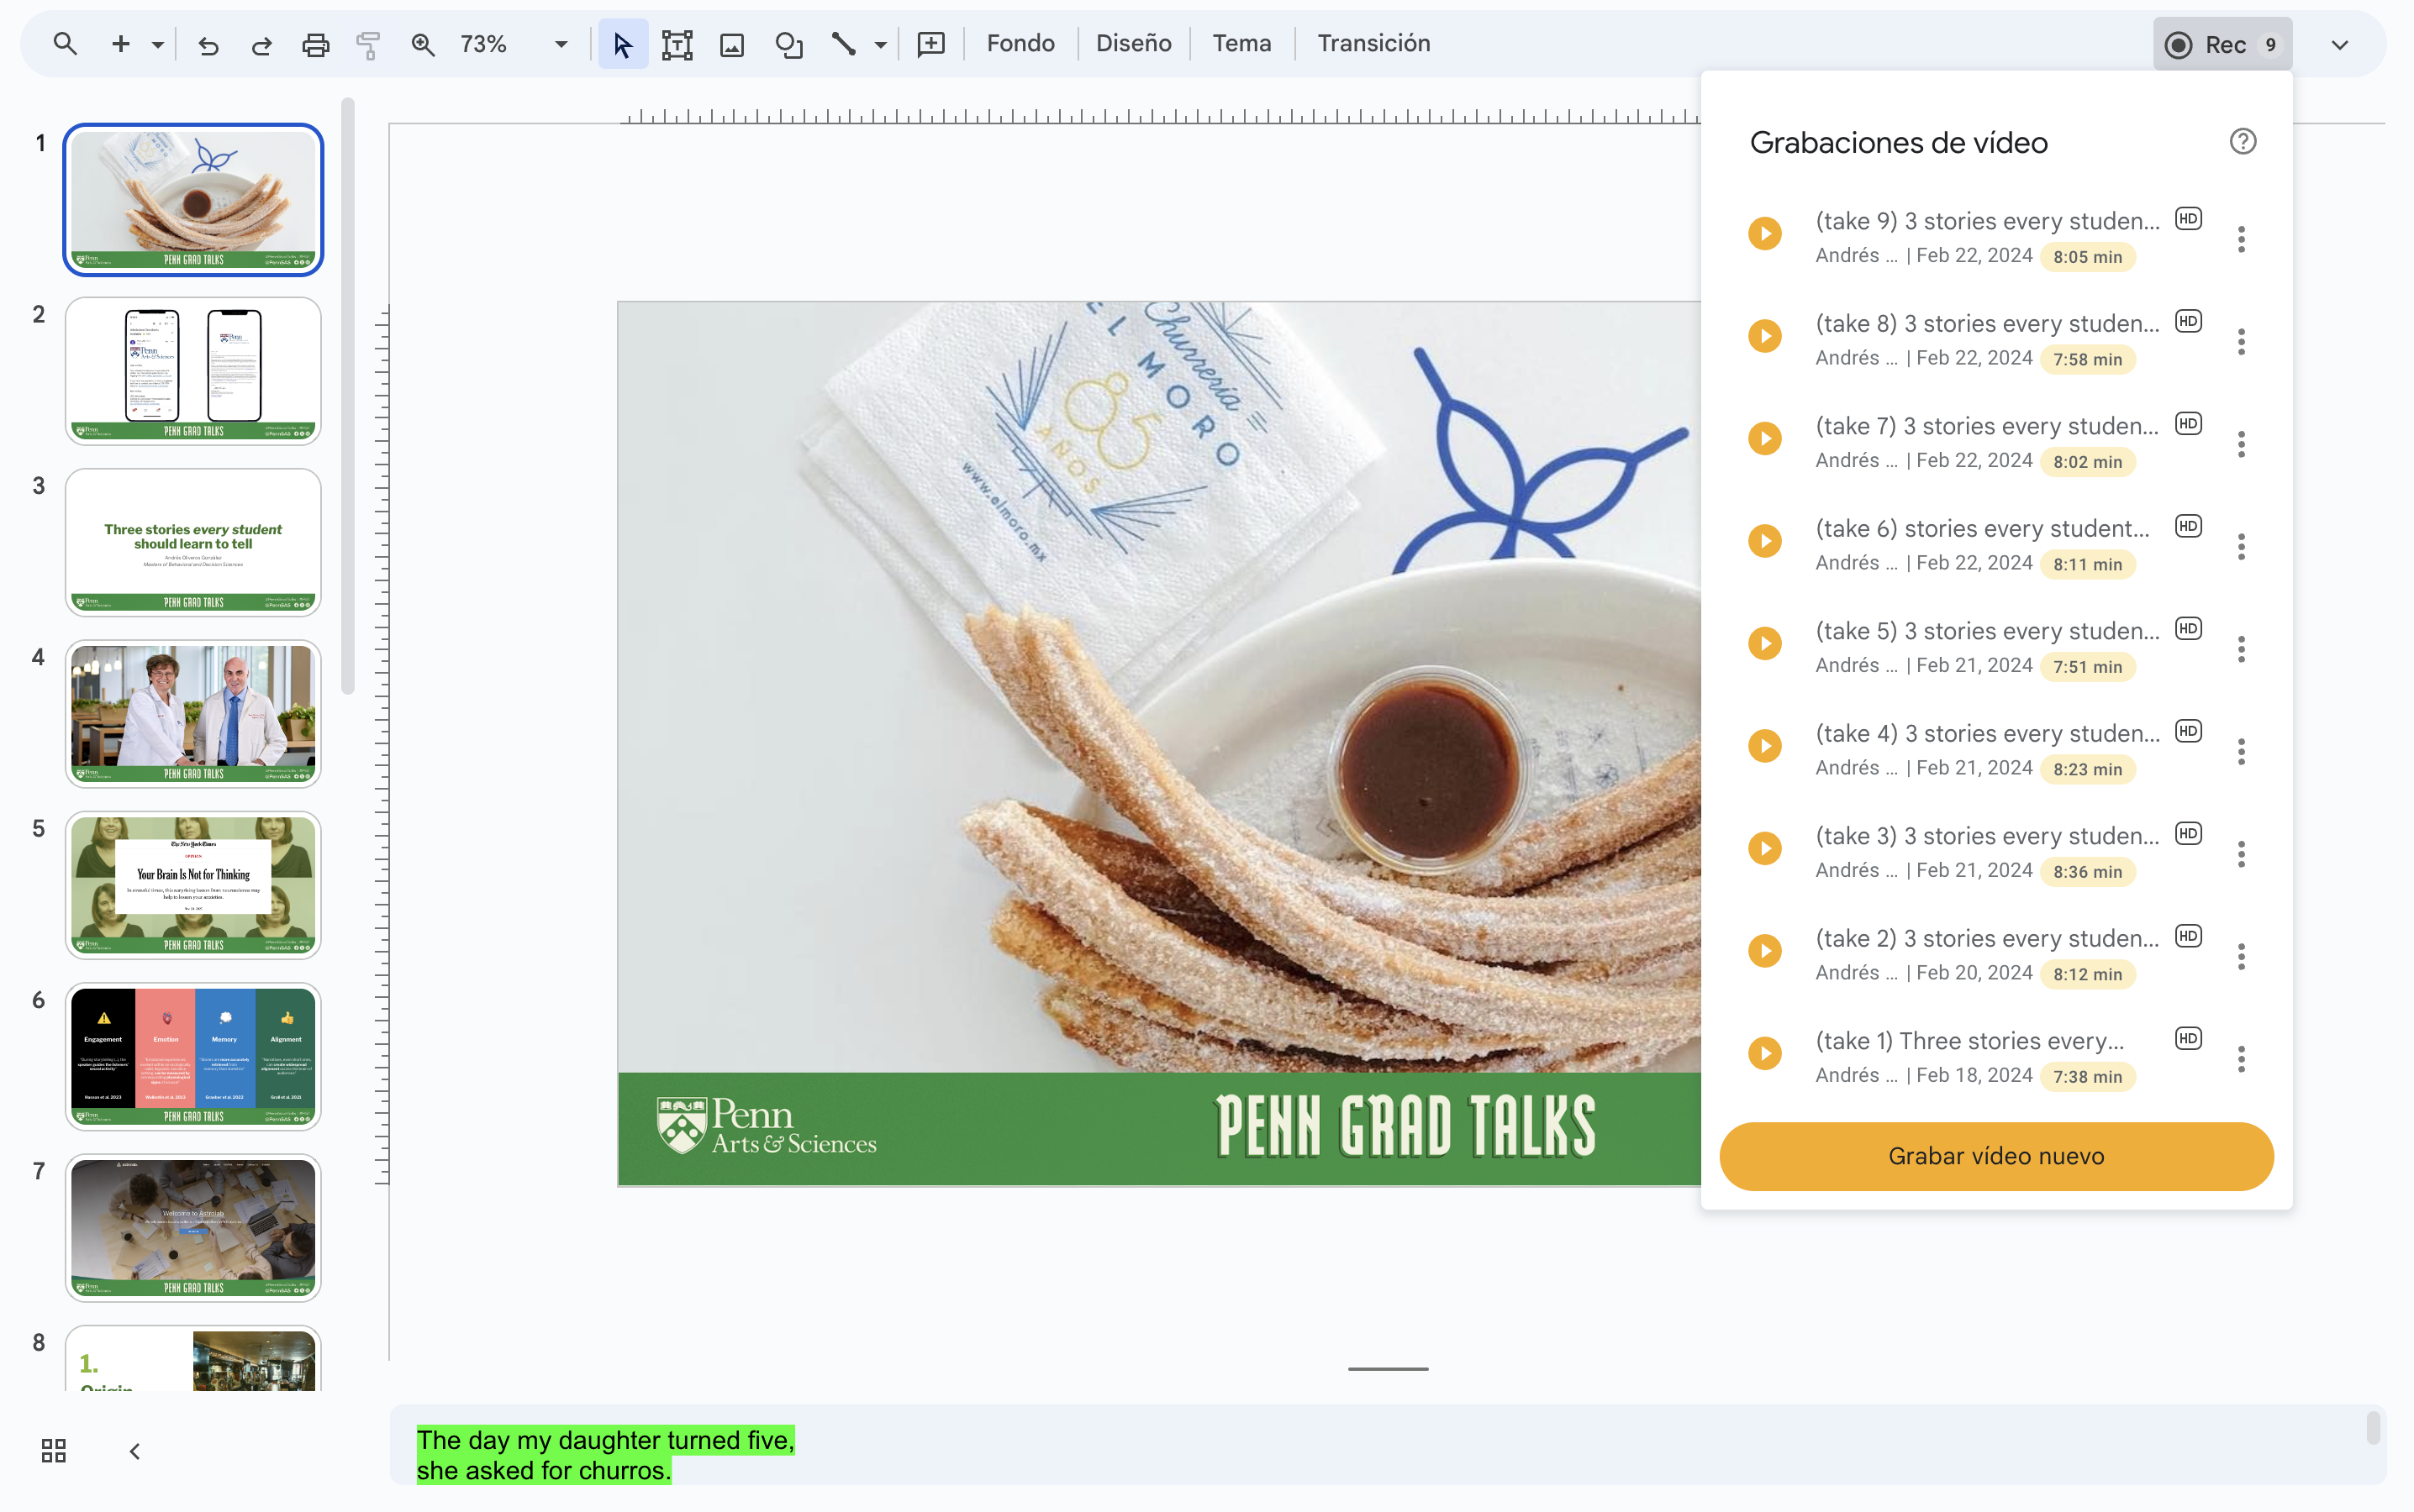Image resolution: width=2414 pixels, height=1512 pixels.
Task: Open help icon in Grabaciones panel
Action: pyautogui.click(x=2242, y=142)
